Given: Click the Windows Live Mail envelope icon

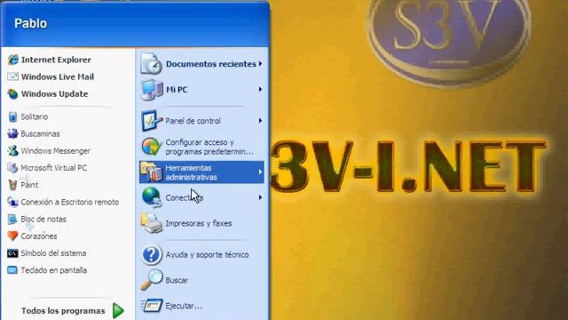Looking at the screenshot, I should tap(13, 77).
